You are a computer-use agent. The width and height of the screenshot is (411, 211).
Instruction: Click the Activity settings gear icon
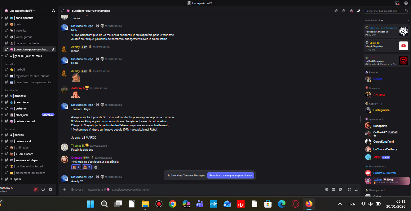(382, 20)
